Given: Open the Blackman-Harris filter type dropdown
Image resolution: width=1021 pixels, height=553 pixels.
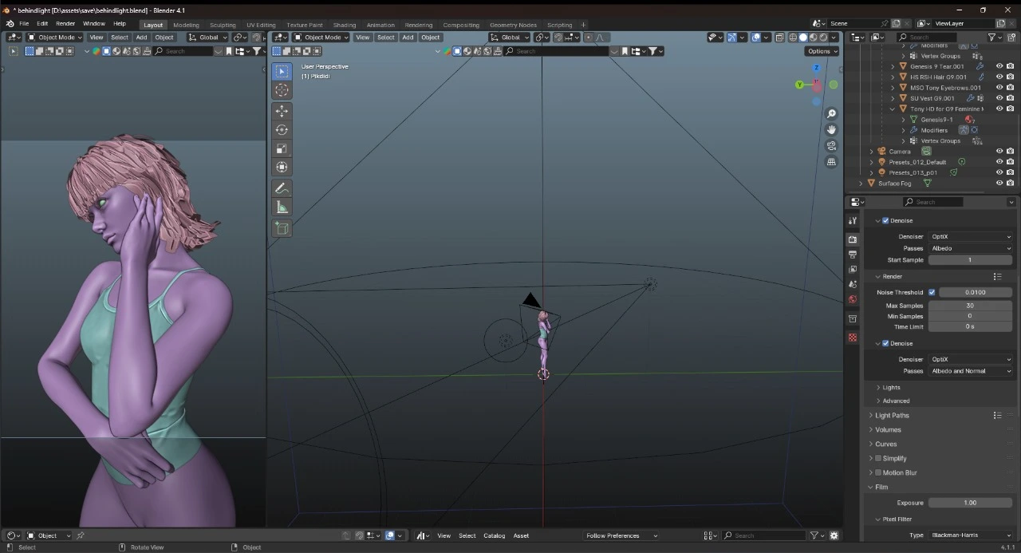Looking at the screenshot, I should pos(970,535).
